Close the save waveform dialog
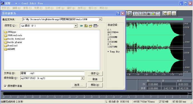This screenshot has height=104, width=193. pyautogui.click(x=123, y=13)
